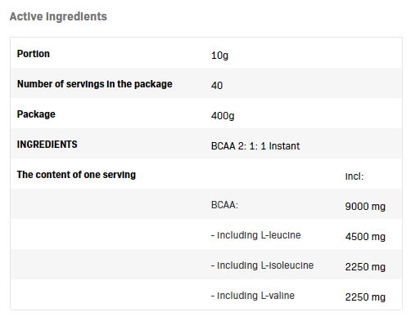Screen dimensions: 415x321
Task: Click the L-isoleucine 2250 mg value
Action: (365, 267)
